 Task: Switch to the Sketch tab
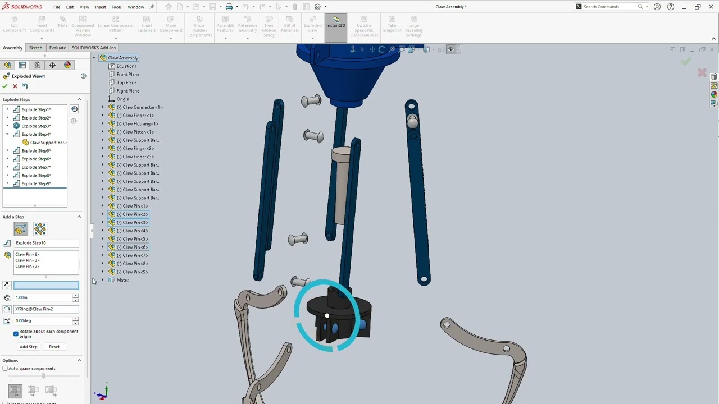click(35, 48)
